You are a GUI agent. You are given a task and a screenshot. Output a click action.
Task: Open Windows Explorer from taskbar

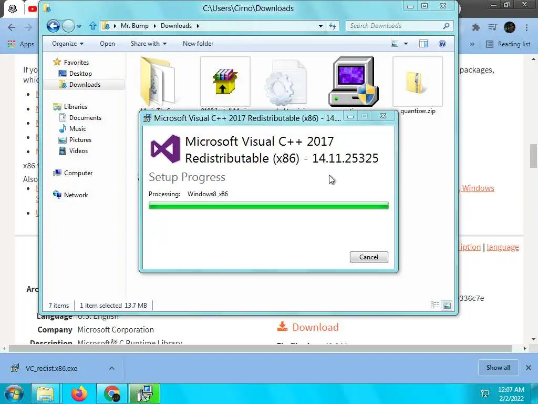pyautogui.click(x=46, y=393)
